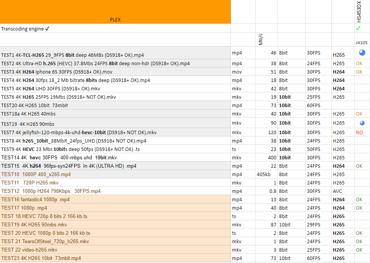This screenshot has width=370, height=263.
Task: Select TEST9 4K HEVC 23 Mbs cell
Action: [115, 149]
